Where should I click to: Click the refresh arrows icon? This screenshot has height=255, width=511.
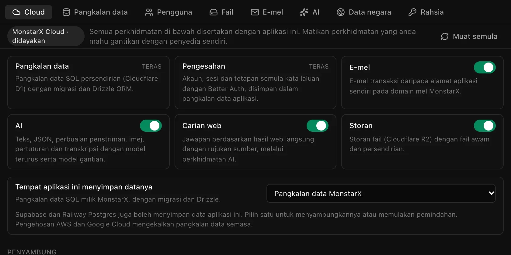coord(445,36)
